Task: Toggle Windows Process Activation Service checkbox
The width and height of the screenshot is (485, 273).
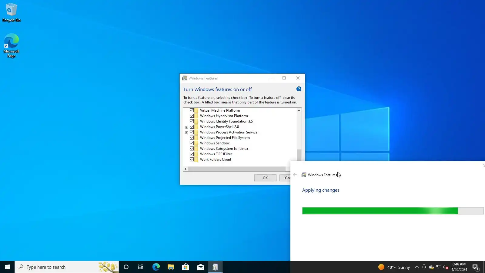Action: [x=192, y=132]
